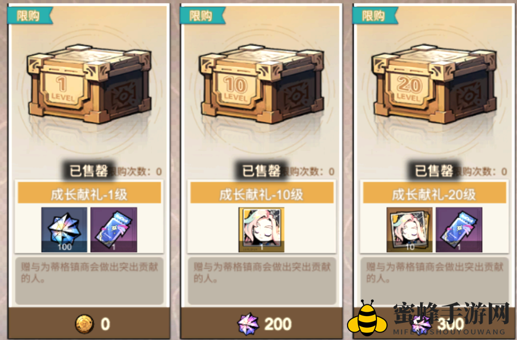Click 已售罄 label on level 1 pack
The height and width of the screenshot is (340, 517).
[x=88, y=171]
